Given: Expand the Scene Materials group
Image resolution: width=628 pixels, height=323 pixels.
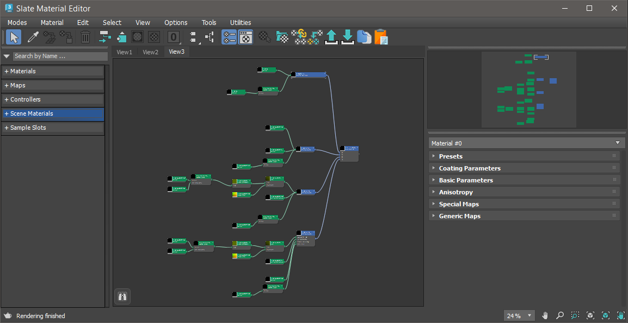Looking at the screenshot, I should [32, 113].
